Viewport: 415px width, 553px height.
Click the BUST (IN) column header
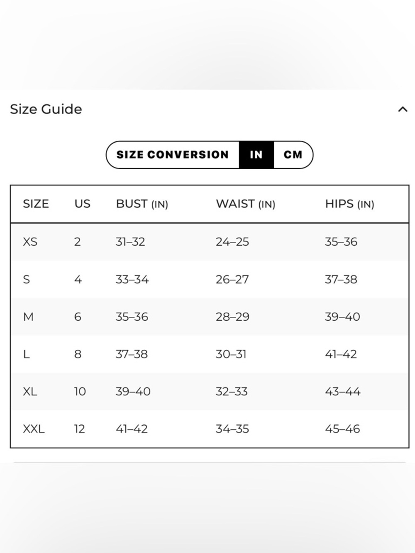pyautogui.click(x=142, y=204)
